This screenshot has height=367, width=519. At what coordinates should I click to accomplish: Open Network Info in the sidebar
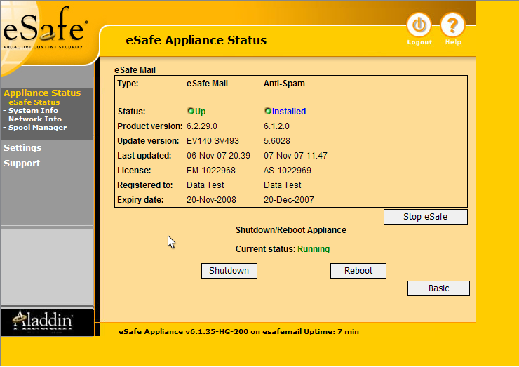35,119
